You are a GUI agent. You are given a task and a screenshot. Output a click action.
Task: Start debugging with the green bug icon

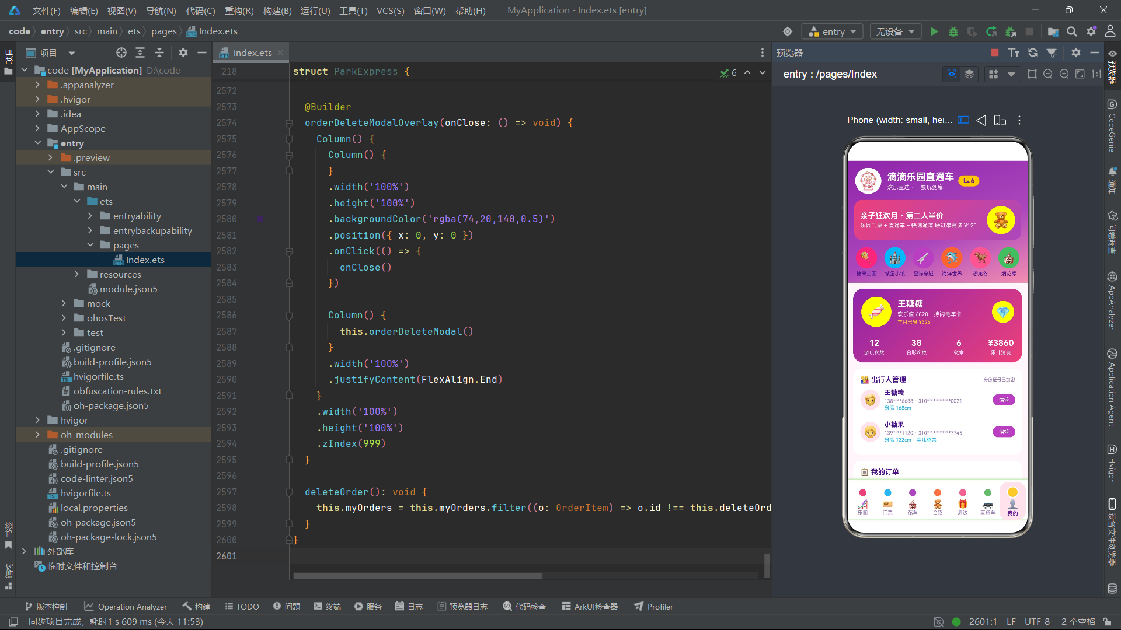point(953,32)
